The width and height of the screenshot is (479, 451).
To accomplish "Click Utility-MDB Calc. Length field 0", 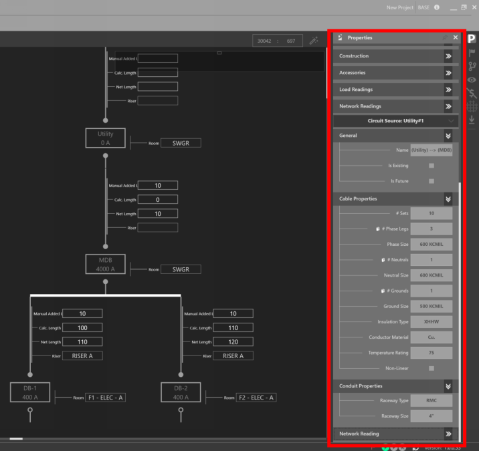I will pos(158,200).
